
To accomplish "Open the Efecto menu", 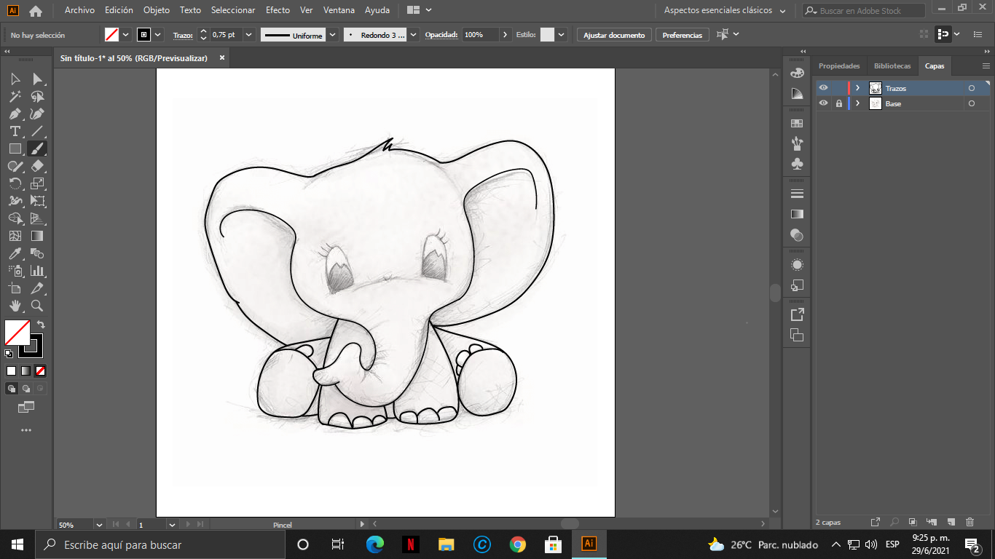I will click(278, 10).
